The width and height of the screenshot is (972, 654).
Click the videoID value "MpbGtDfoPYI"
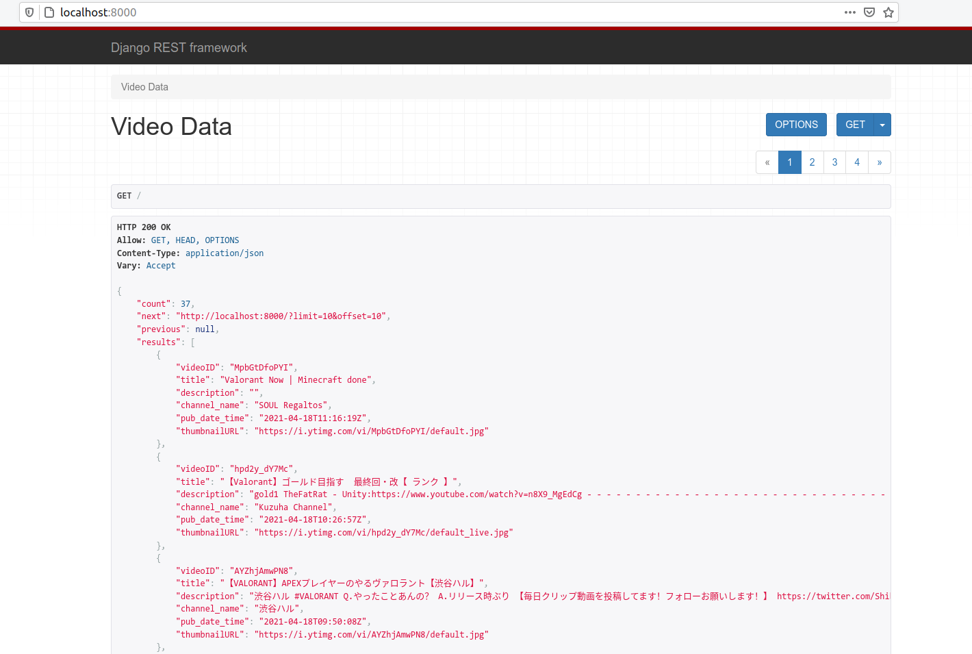[261, 368]
